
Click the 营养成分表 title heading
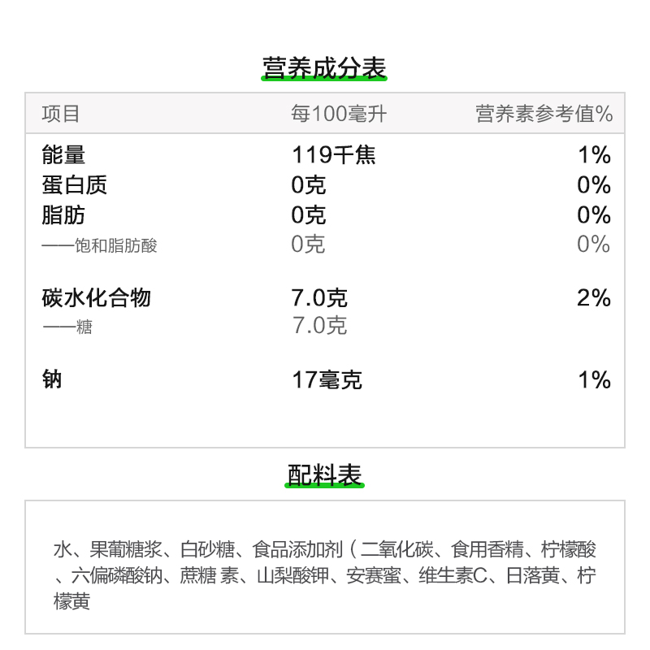point(324,67)
